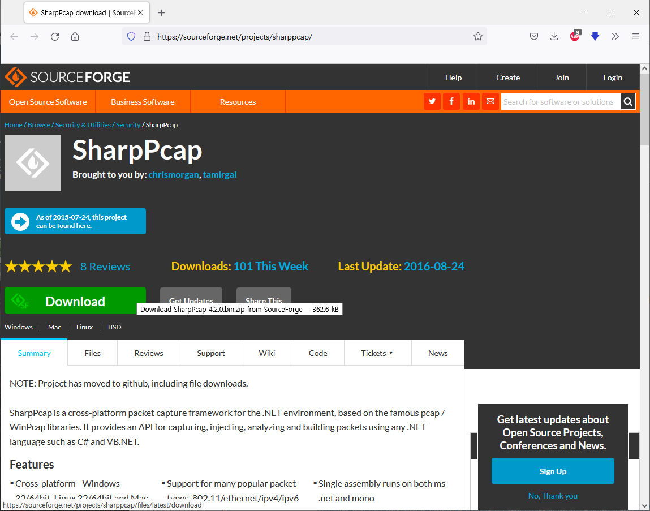Viewport: 650px width, 511px height.
Task: Close the SharpPcap download tab
Action: pos(140,13)
